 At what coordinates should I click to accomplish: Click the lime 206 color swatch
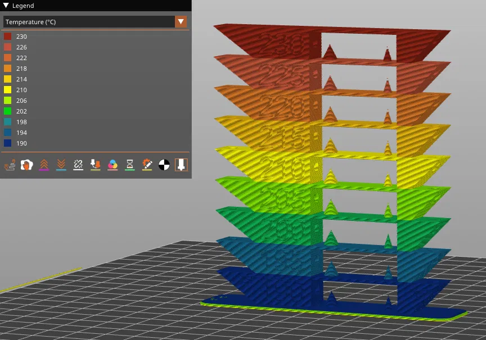coord(7,101)
